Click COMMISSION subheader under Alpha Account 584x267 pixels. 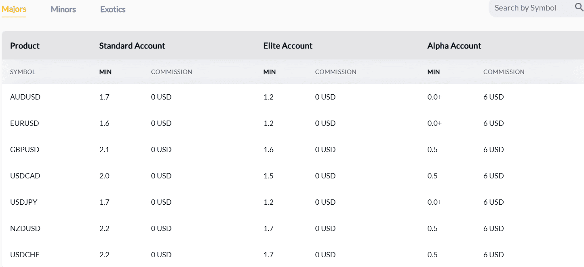coord(504,72)
